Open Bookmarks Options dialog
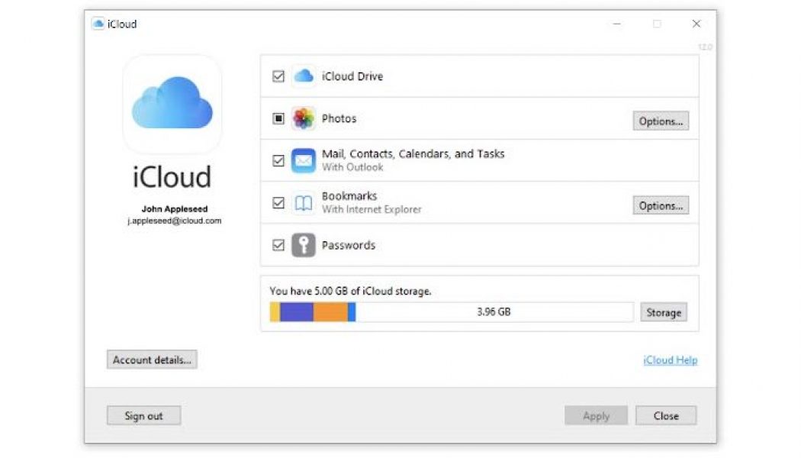Viewport: 801px width, 458px height. [x=660, y=205]
